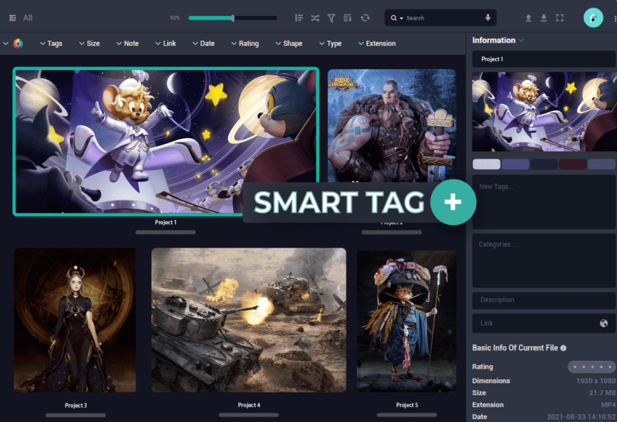Open the search type dropdown arrow
617x422 pixels.
coord(402,18)
